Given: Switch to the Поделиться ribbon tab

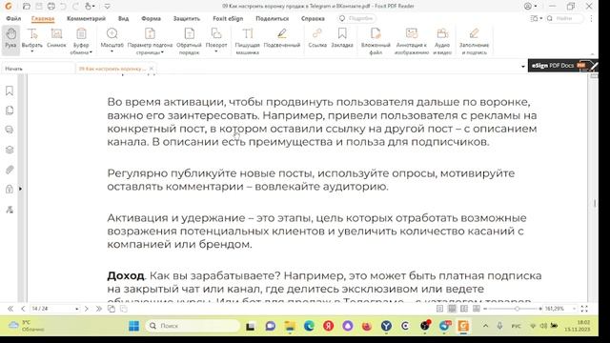Looking at the screenshot, I should tap(272, 18).
